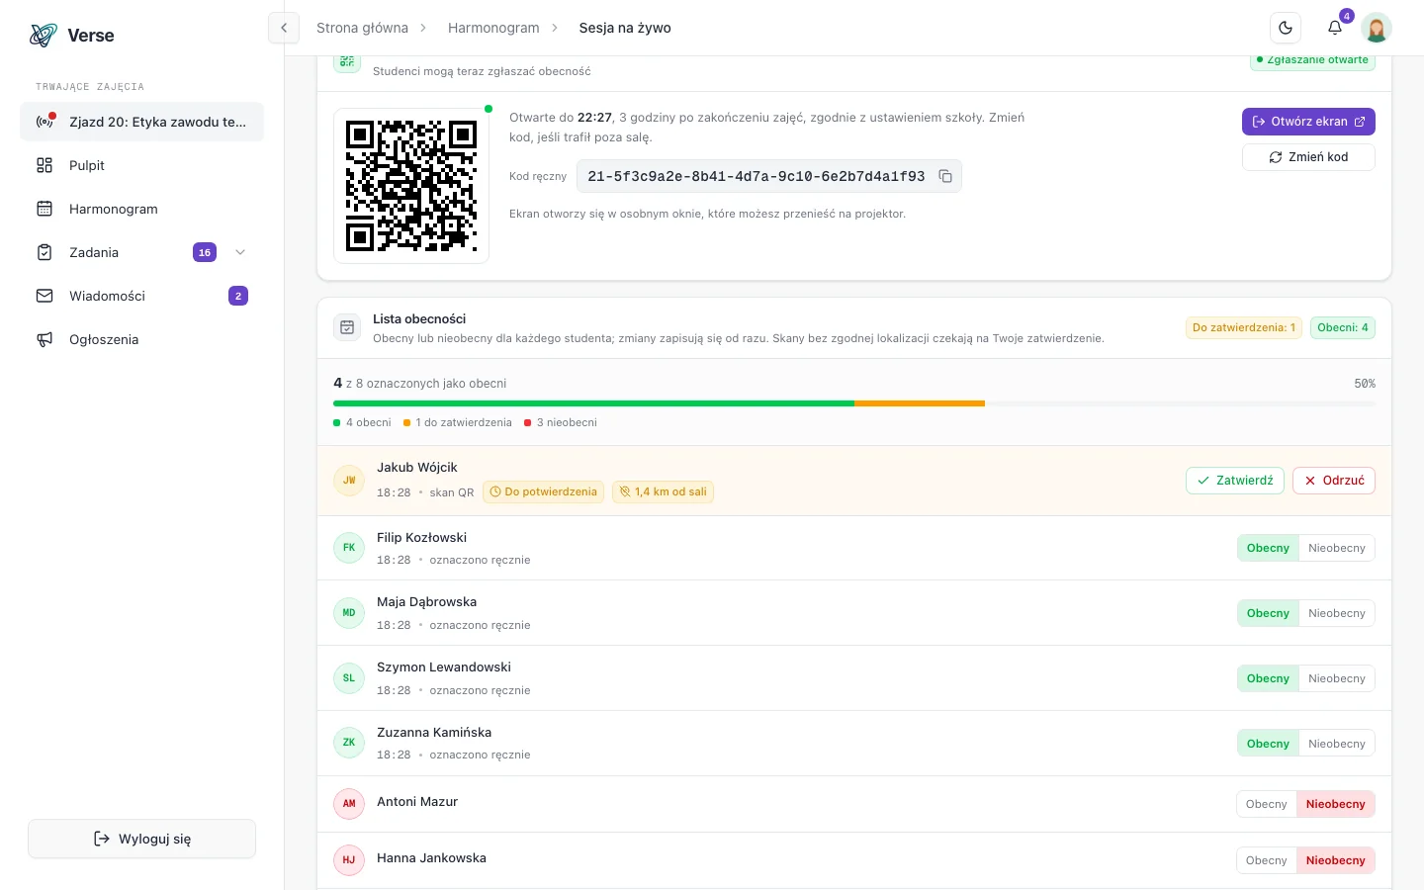1424x890 pixels.
Task: Mark Filip Kozłowski as Nieobecny
Action: pos(1336,548)
